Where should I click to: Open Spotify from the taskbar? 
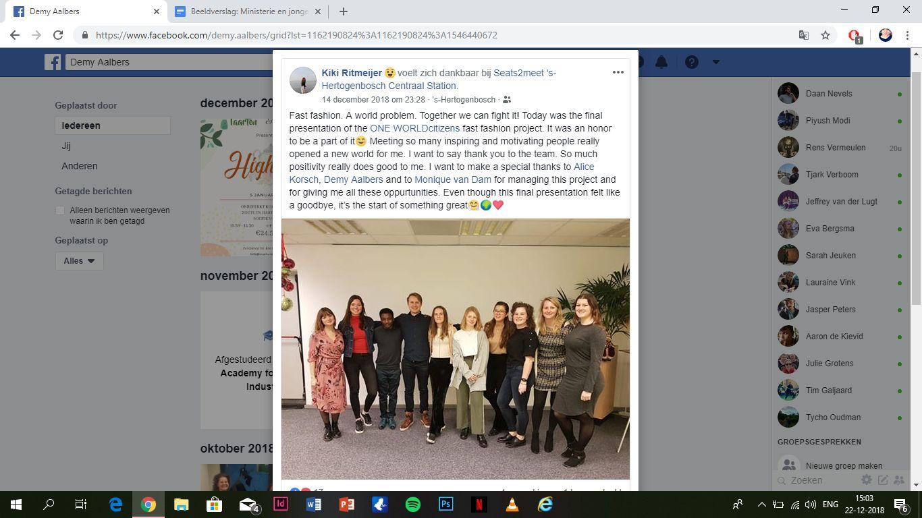[413, 504]
